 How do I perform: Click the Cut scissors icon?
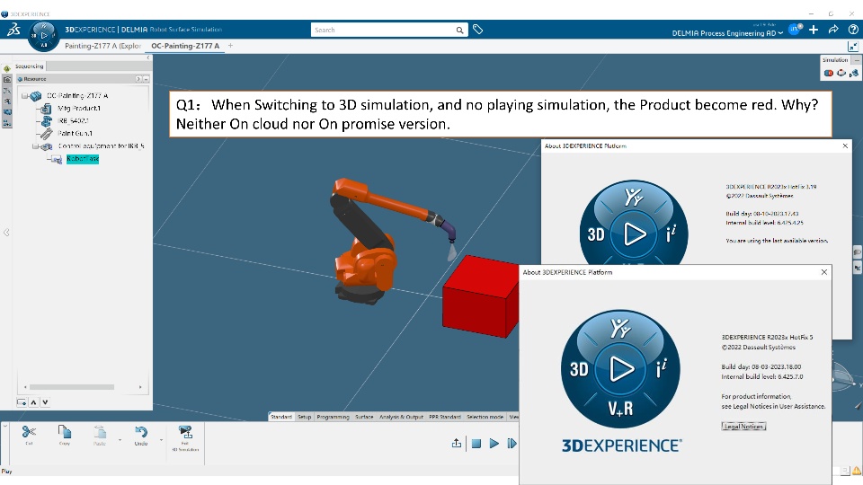(29, 432)
